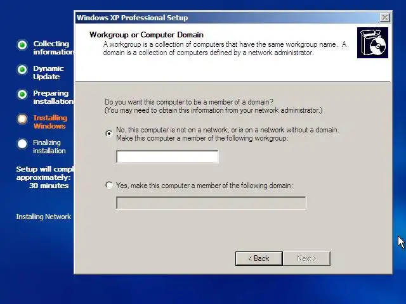
Task: Click the workgroup name input field
Action: pyautogui.click(x=167, y=156)
